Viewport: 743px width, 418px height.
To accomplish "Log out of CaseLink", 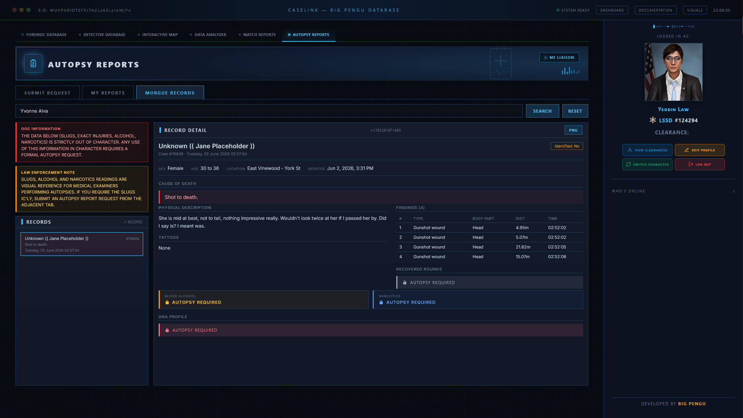I will 700,164.
